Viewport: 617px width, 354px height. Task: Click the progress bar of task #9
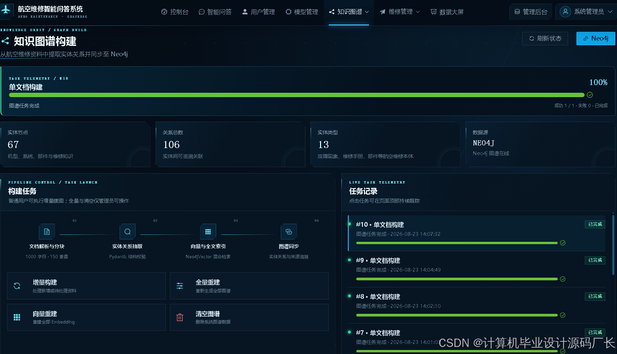[457, 279]
